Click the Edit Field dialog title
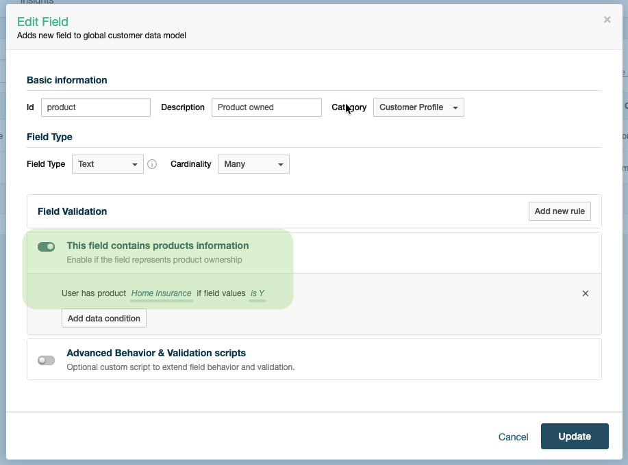The width and height of the screenshot is (628, 465). [x=43, y=22]
